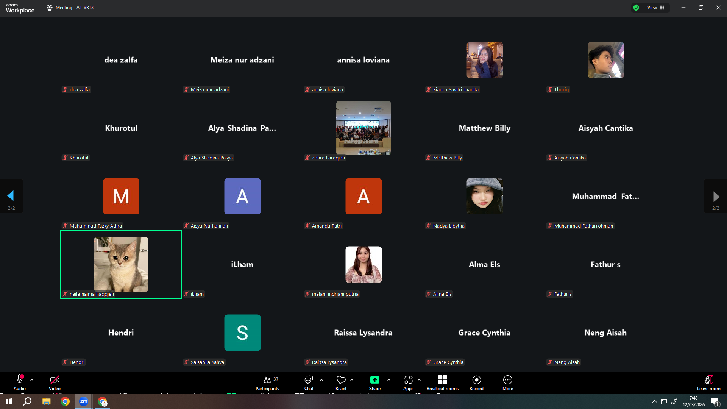Open File Explorer from the taskbar
The height and width of the screenshot is (409, 727).
46,401
